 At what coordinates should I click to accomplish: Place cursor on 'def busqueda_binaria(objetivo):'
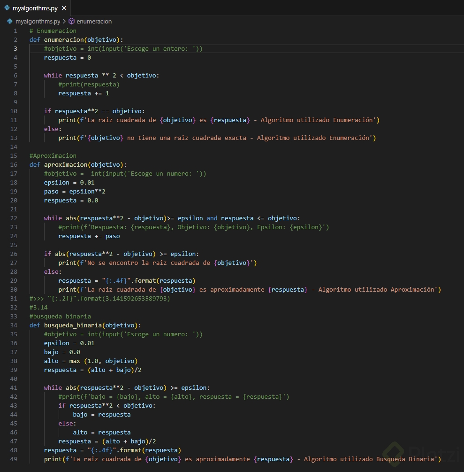85,325
